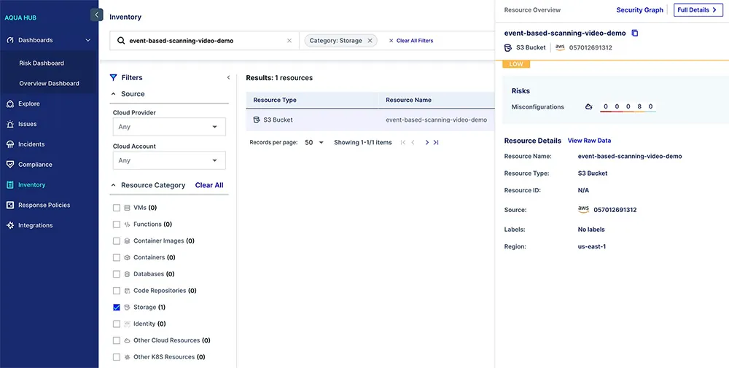This screenshot has width=729, height=368.
Task: Expand the Dashboards menu chevron
Action: coord(88,40)
